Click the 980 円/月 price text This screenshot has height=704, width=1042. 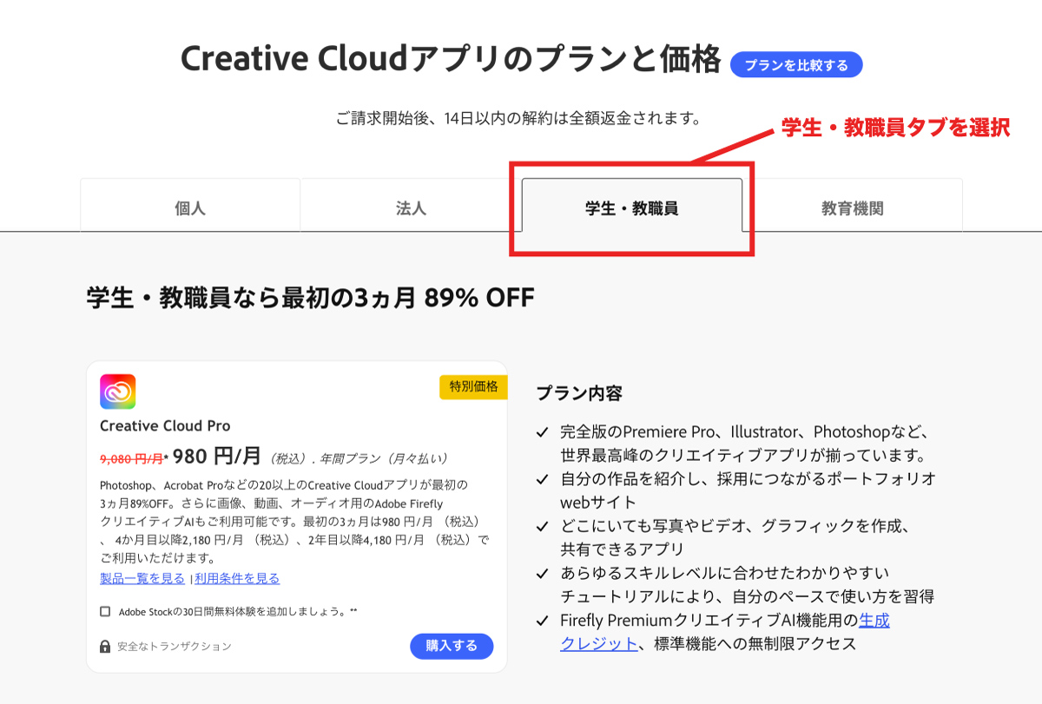[217, 456]
